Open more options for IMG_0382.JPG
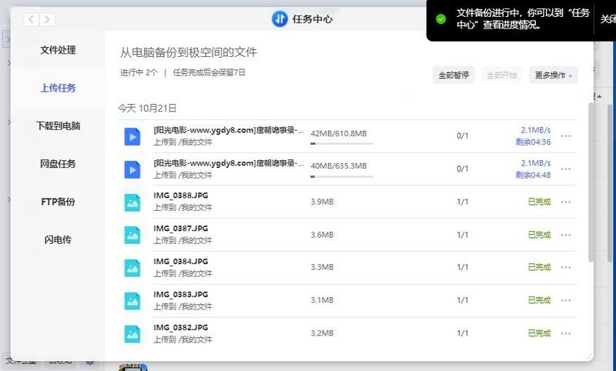The width and height of the screenshot is (616, 371). [x=566, y=333]
